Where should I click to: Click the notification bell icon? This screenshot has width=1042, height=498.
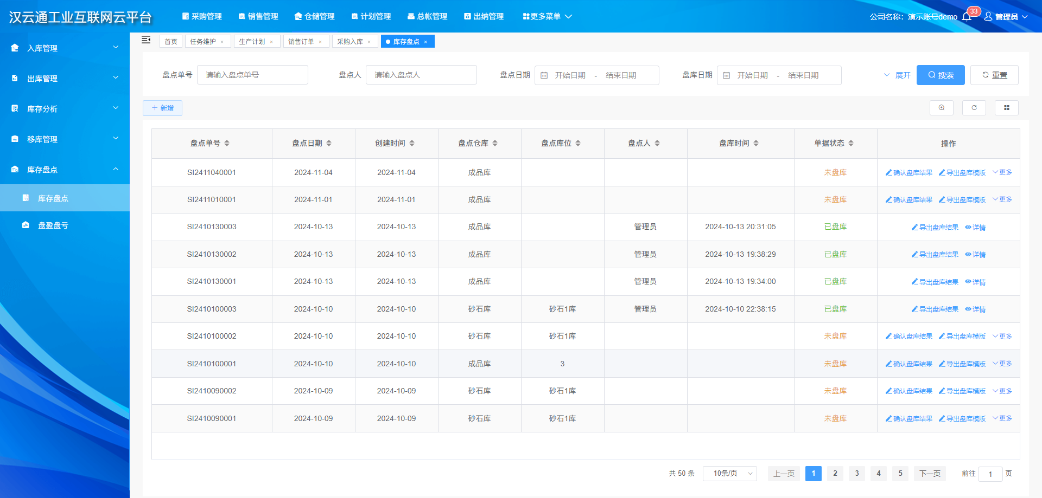967,17
